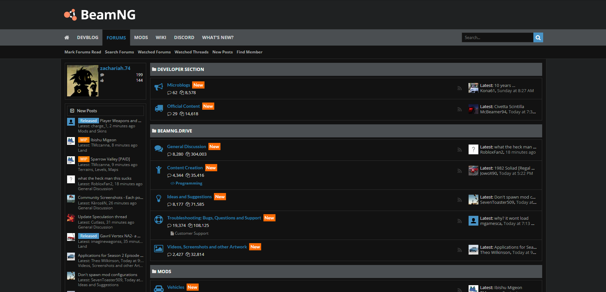Open RSS feed for General Discussion
The width and height of the screenshot is (606, 292).
pos(459,150)
